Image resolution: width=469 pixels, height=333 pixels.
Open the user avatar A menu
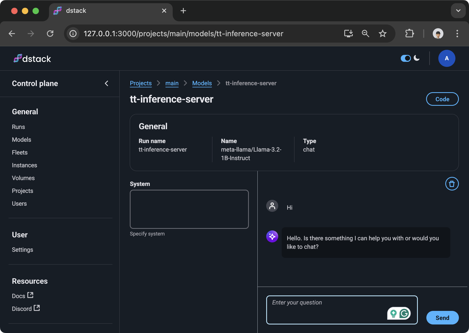447,58
